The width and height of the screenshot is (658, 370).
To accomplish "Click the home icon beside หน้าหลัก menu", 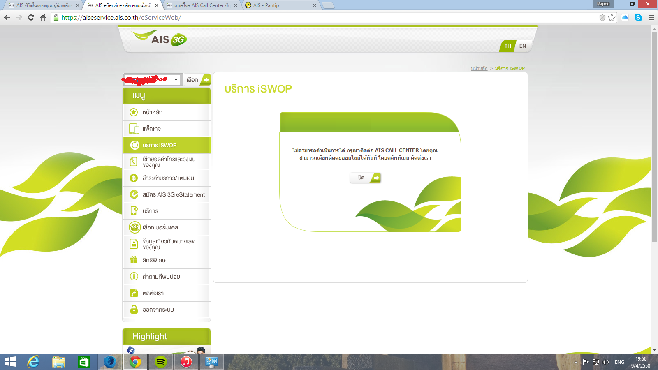I will (134, 112).
